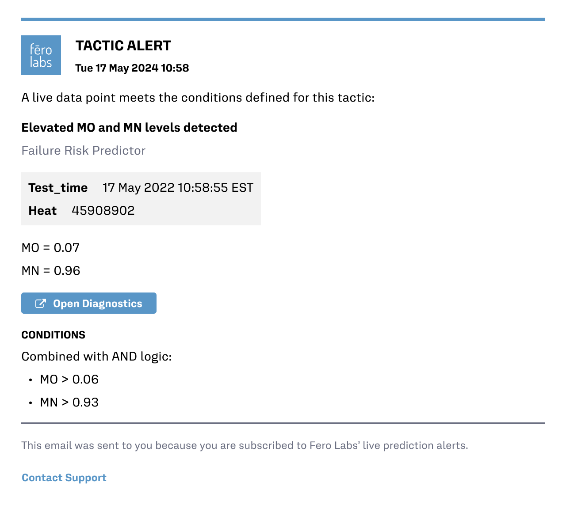Viewport: 566px width, 509px height.
Task: Click the MN = 0.96 reading
Action: click(x=51, y=270)
